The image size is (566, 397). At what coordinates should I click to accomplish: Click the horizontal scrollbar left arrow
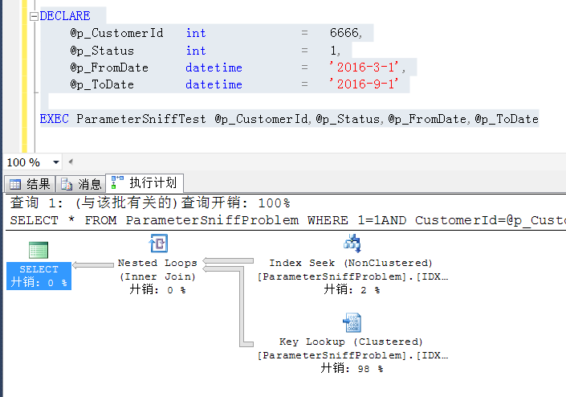click(x=71, y=162)
